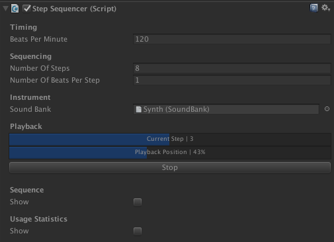Click the C# script icon
334x242 pixels.
click(x=15, y=9)
